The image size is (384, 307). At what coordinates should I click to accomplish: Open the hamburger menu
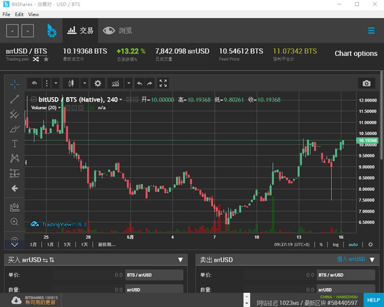tap(371, 31)
